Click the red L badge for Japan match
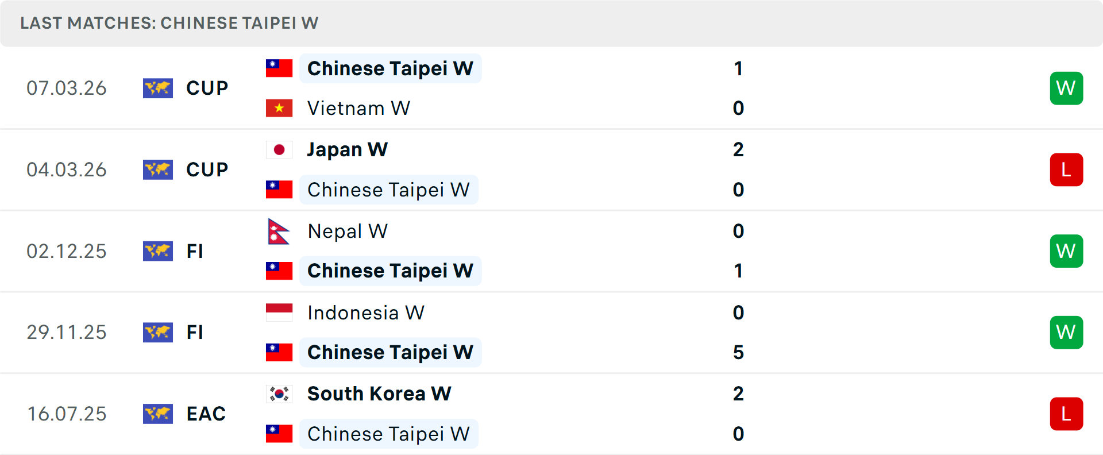Viewport: 1103px width, 455px height. pyautogui.click(x=1066, y=170)
